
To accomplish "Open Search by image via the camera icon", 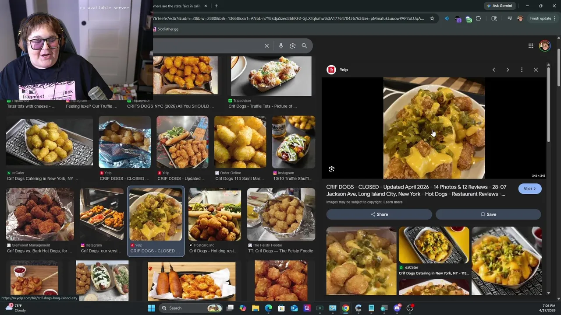I will point(293,45).
